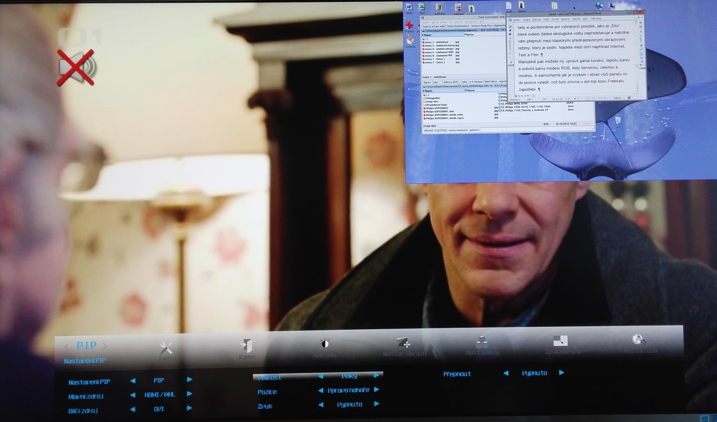
Task: Open the Nast. barvy color settings icon
Action: (x=482, y=342)
